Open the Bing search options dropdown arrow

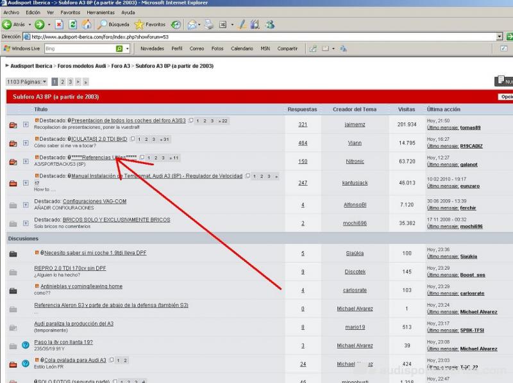(x=127, y=49)
